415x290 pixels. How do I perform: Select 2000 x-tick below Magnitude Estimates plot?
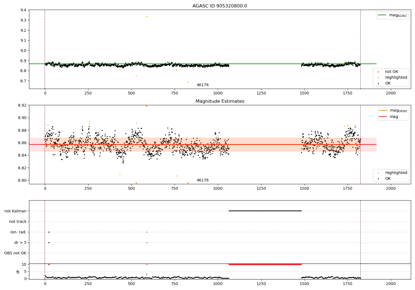coord(391,189)
